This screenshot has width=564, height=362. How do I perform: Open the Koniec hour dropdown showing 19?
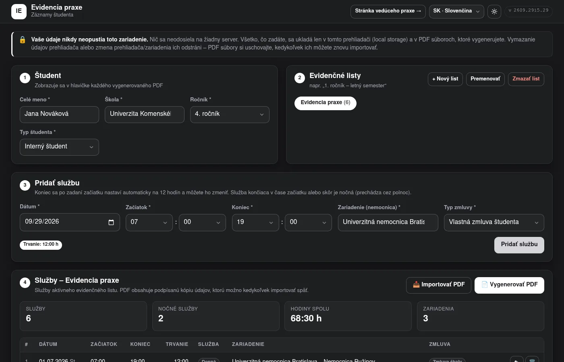point(255,222)
